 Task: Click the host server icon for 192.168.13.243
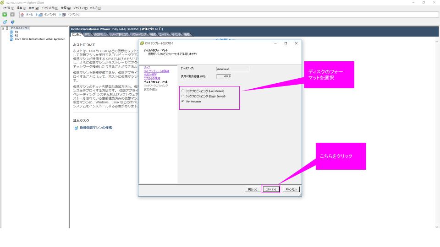click(x=7, y=28)
